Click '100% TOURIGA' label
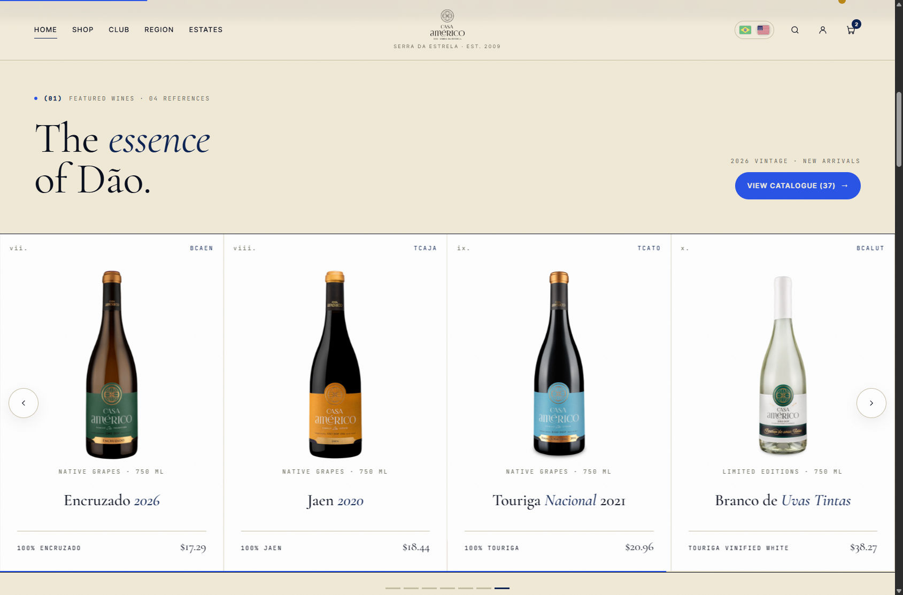 click(x=492, y=548)
